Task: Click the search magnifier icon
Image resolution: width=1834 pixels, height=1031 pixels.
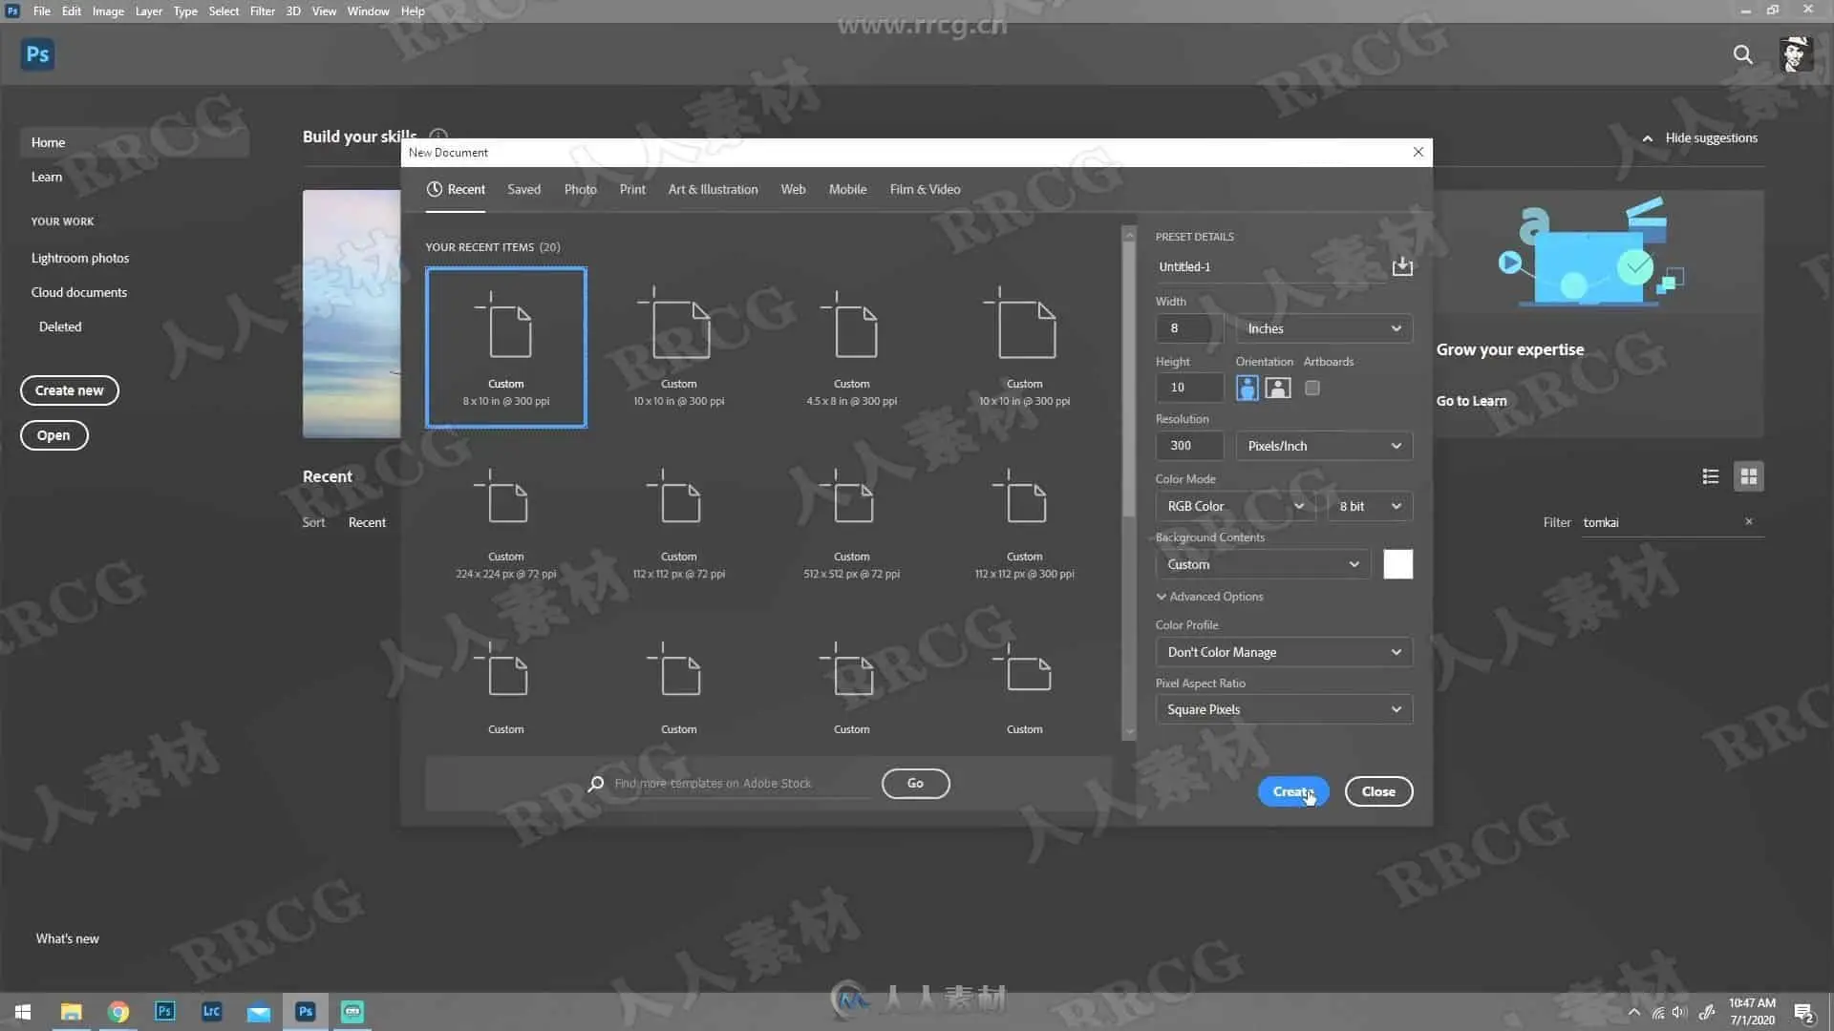Action: (1742, 54)
